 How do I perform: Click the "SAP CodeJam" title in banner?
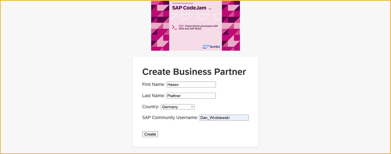pos(189,8)
